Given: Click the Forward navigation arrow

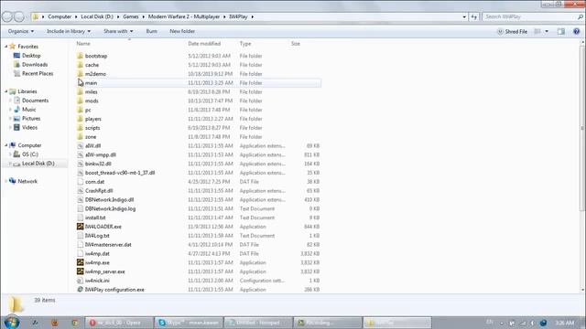Looking at the screenshot, I should [x=19, y=16].
